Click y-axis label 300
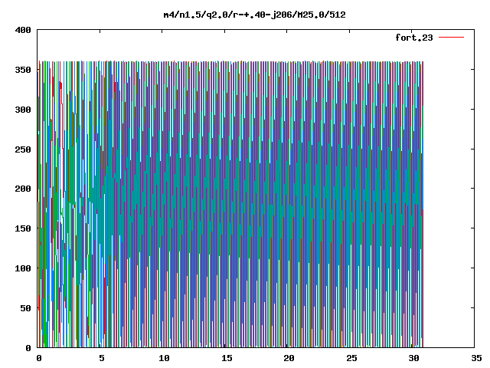Screen dimensions: 490x368 click(23, 110)
